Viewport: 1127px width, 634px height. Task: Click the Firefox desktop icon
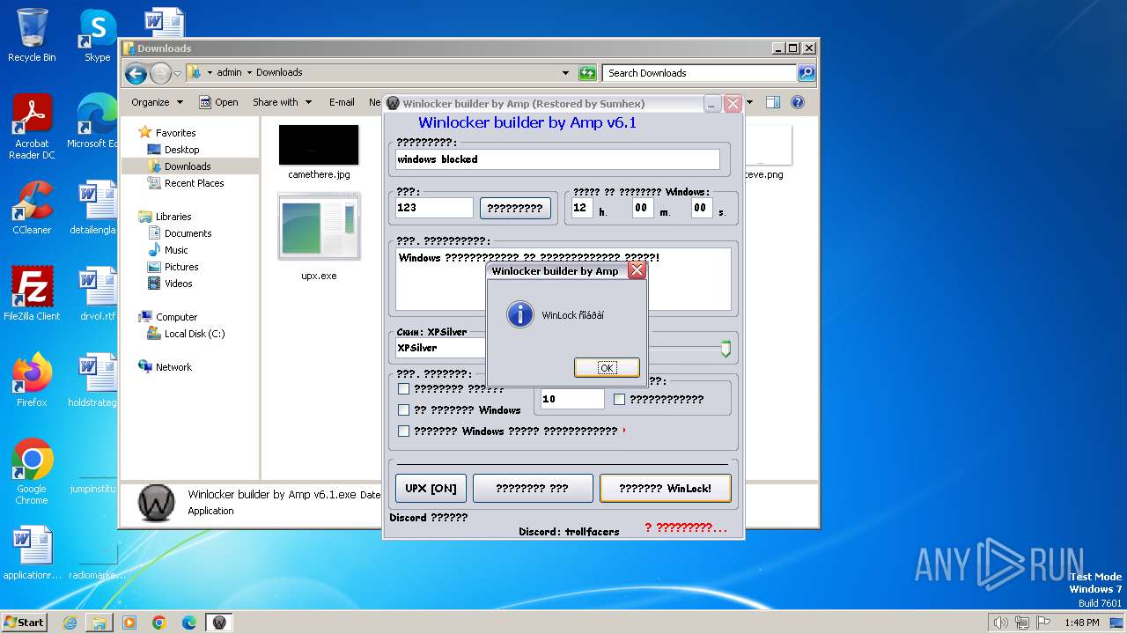point(32,380)
